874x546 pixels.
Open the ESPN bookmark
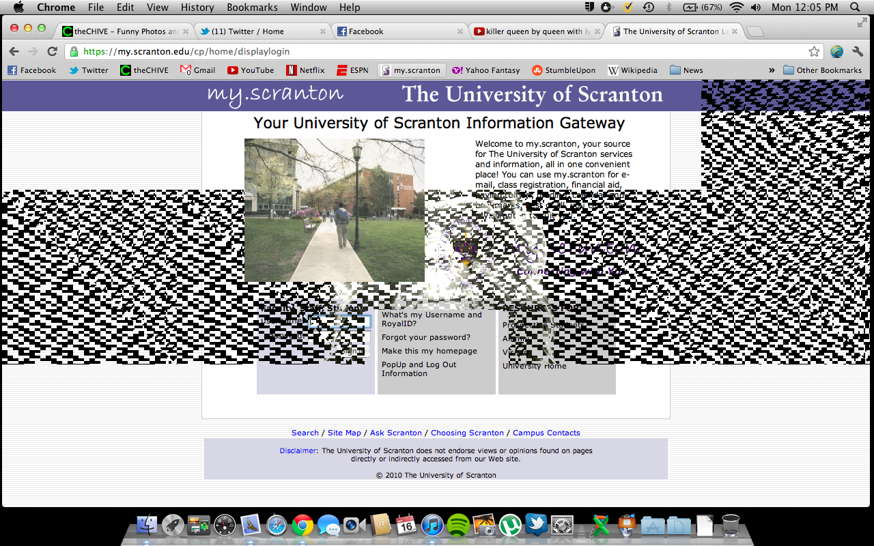click(x=352, y=70)
